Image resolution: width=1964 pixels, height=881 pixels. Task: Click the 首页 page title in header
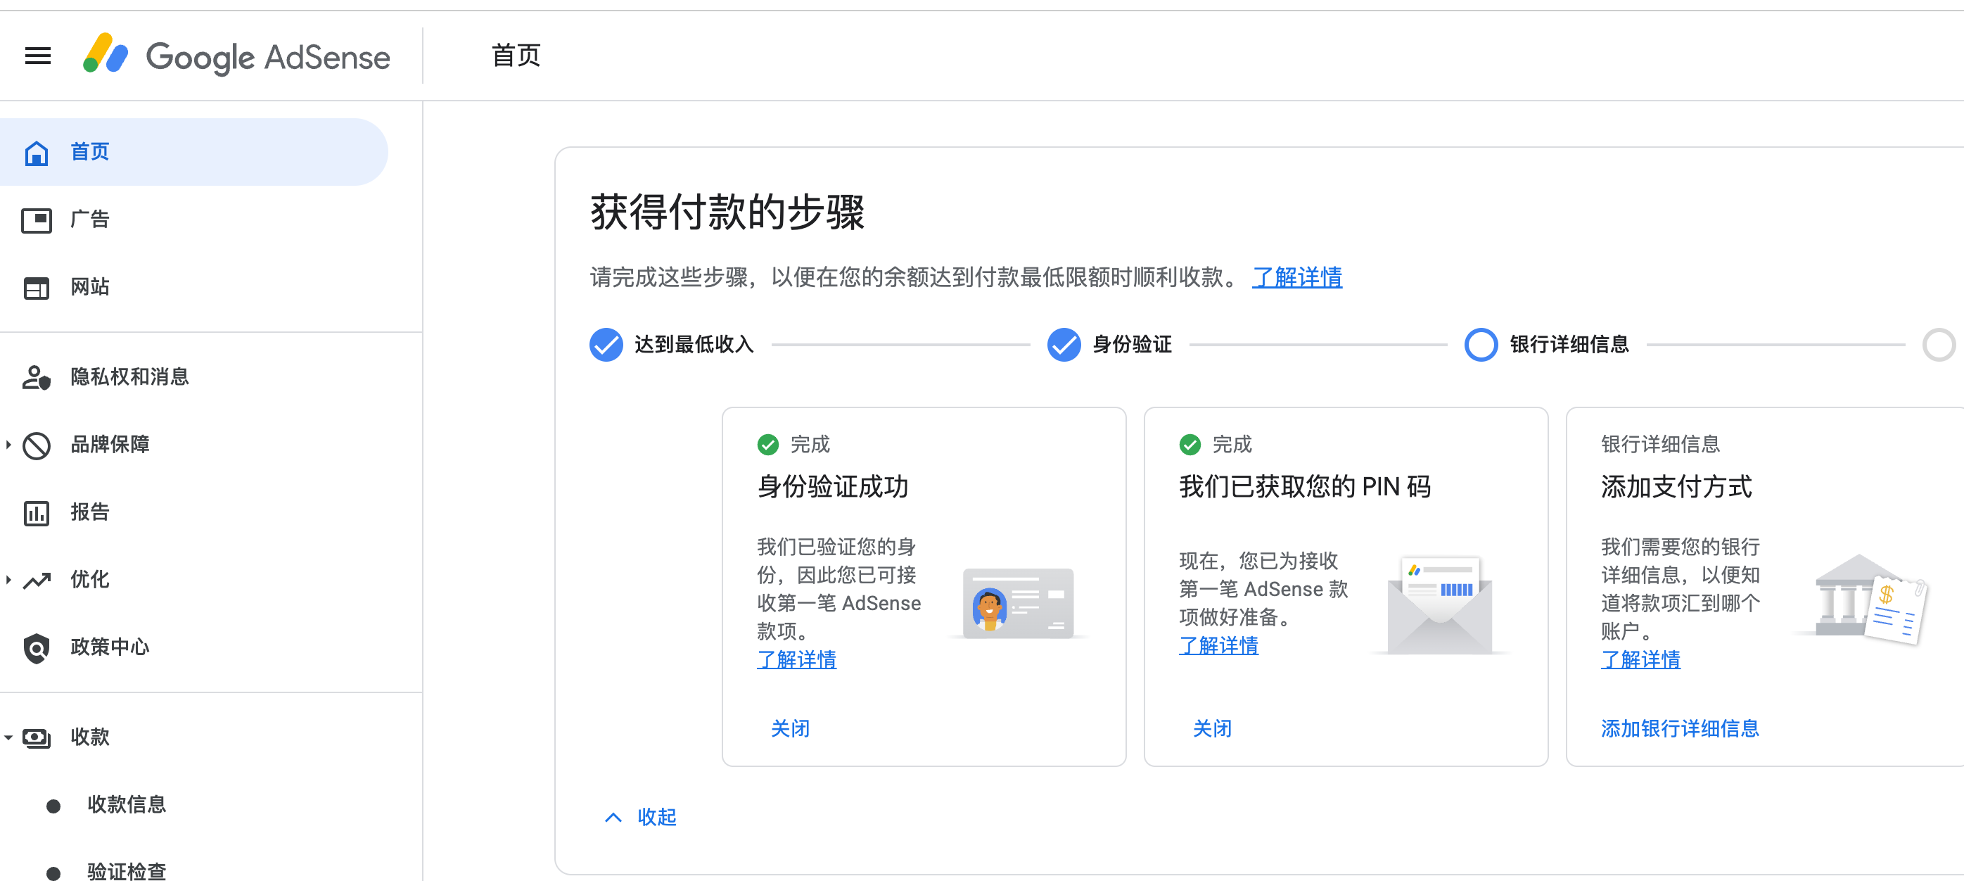coord(516,56)
